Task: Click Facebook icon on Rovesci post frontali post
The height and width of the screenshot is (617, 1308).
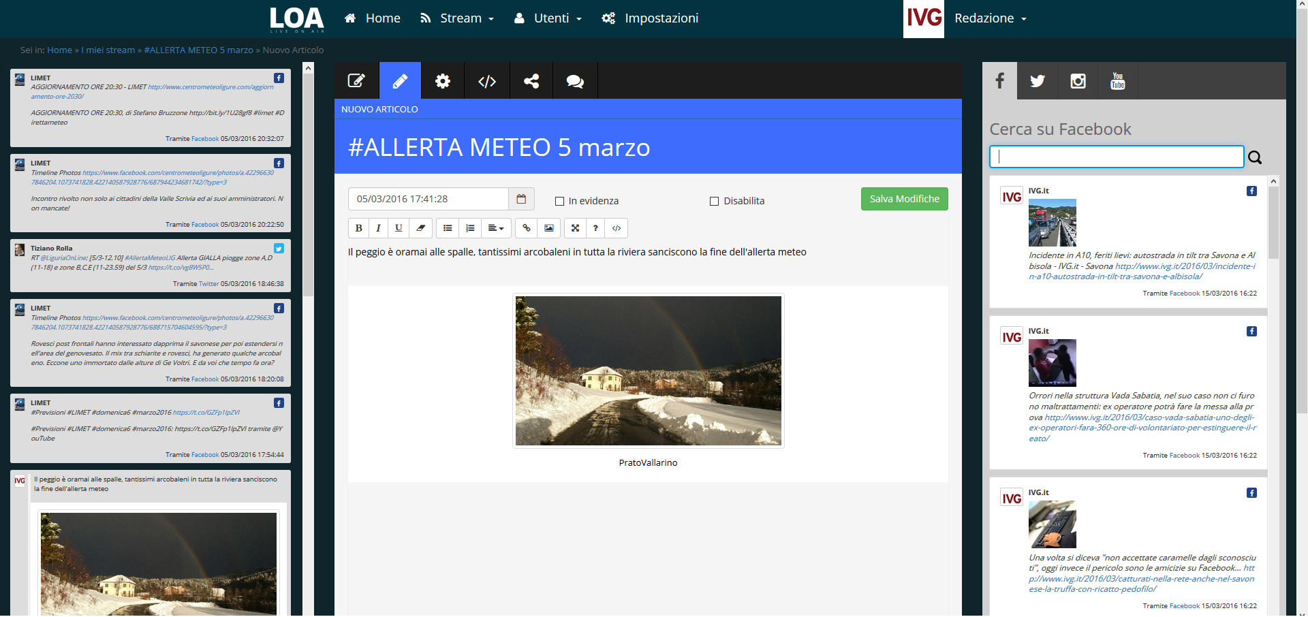Action: pyautogui.click(x=279, y=308)
